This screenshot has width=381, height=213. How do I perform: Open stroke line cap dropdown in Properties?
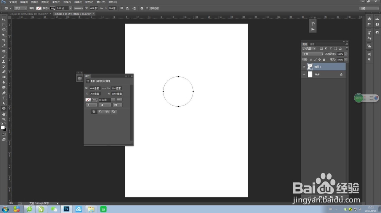(105, 105)
